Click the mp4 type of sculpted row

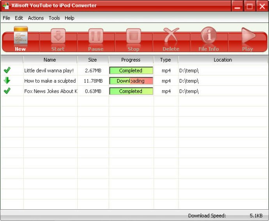(x=166, y=81)
